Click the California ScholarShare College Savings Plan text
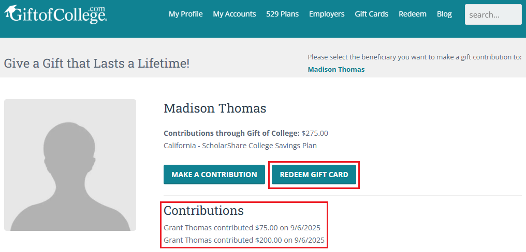This screenshot has width=526, height=252. click(x=240, y=146)
